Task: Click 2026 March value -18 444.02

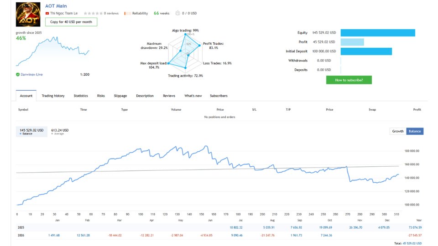Action: pyautogui.click(x=115, y=236)
